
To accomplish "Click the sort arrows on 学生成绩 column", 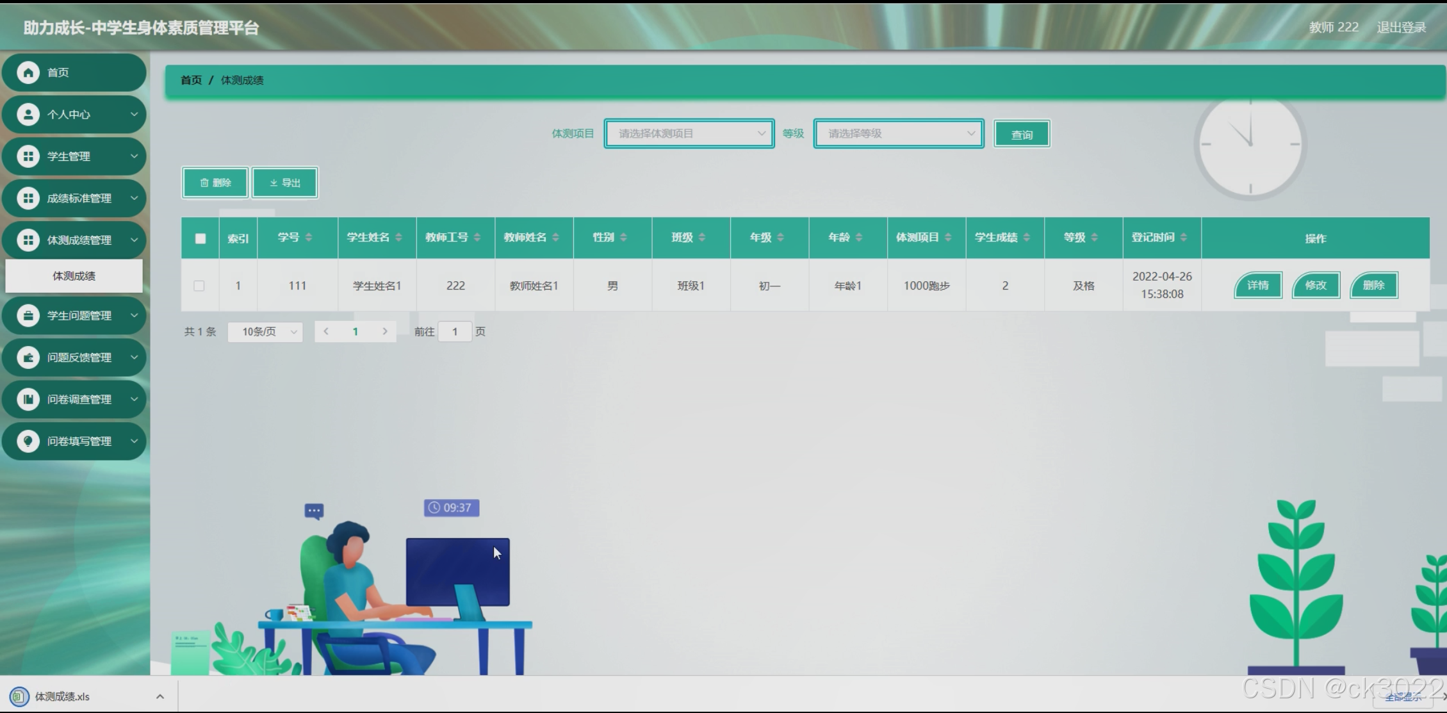I will [1027, 238].
